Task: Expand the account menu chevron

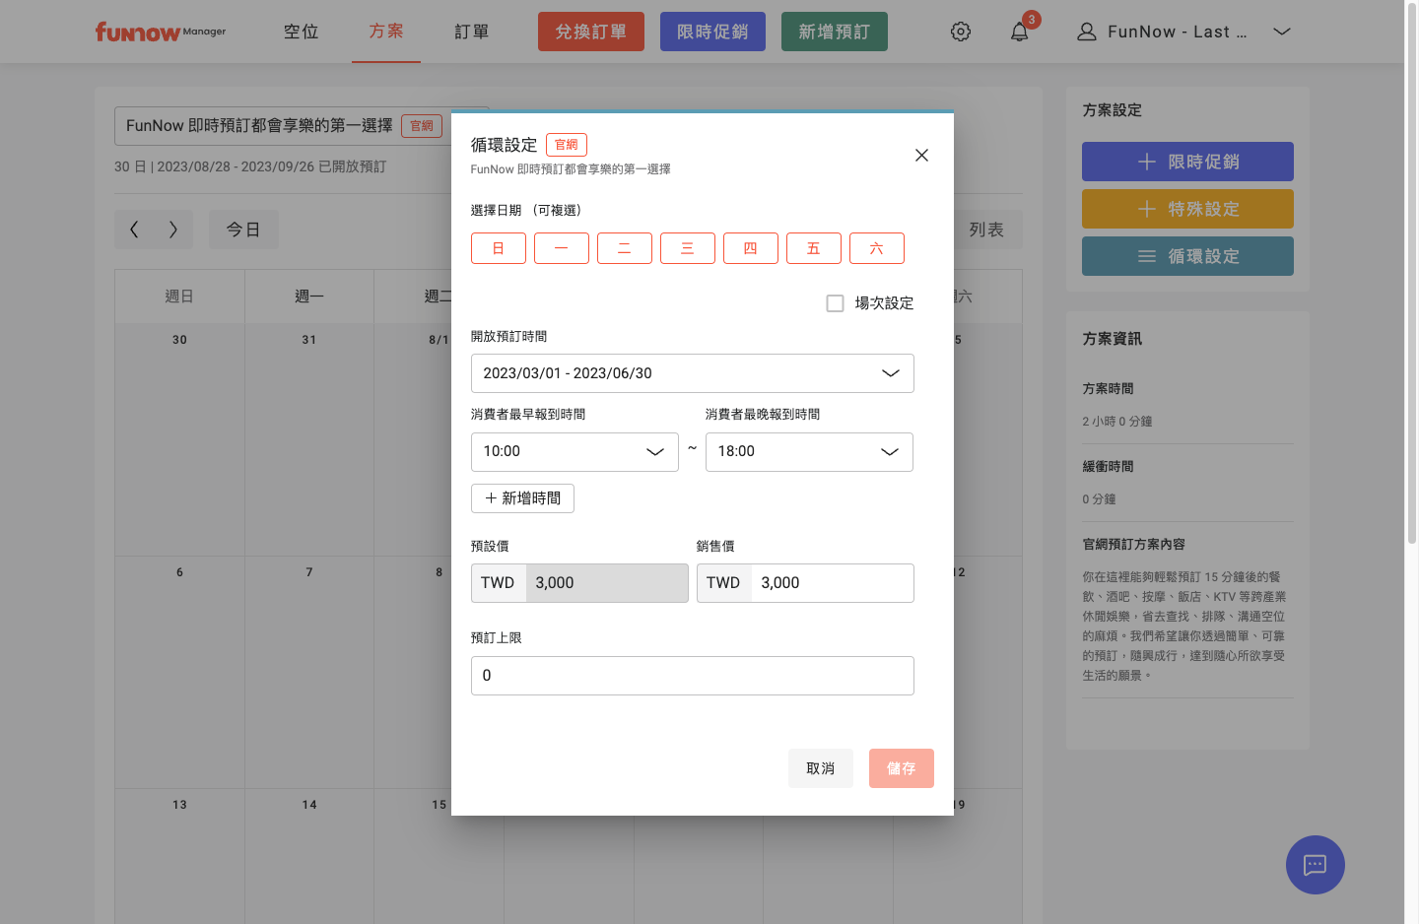Action: coord(1282,32)
